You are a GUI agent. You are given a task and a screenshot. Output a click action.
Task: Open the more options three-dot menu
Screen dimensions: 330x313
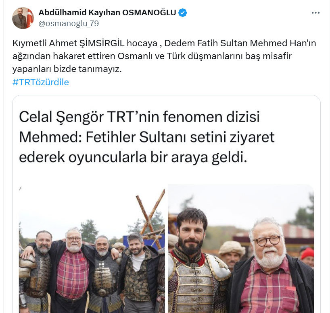point(315,13)
